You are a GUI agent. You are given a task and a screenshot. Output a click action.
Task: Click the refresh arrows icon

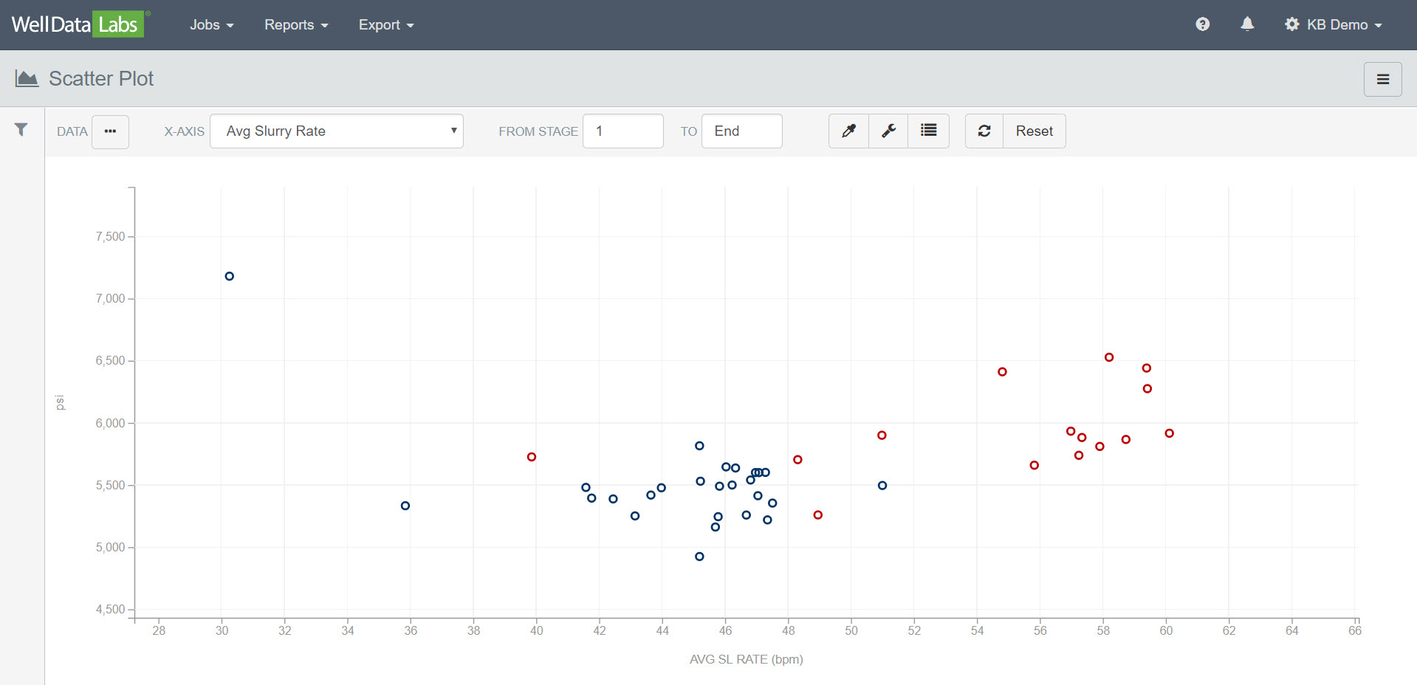click(x=984, y=131)
